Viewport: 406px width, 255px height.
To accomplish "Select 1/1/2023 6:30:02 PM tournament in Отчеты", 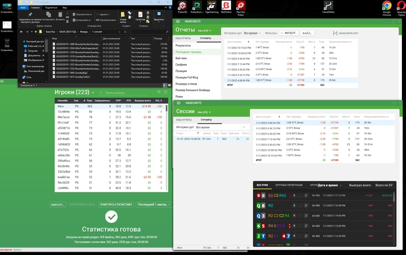I will [291, 70].
